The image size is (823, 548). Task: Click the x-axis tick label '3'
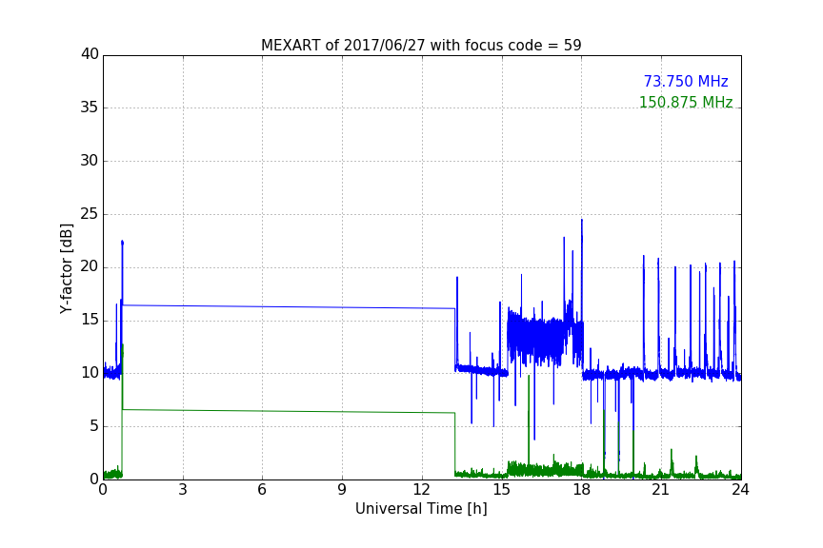point(183,490)
